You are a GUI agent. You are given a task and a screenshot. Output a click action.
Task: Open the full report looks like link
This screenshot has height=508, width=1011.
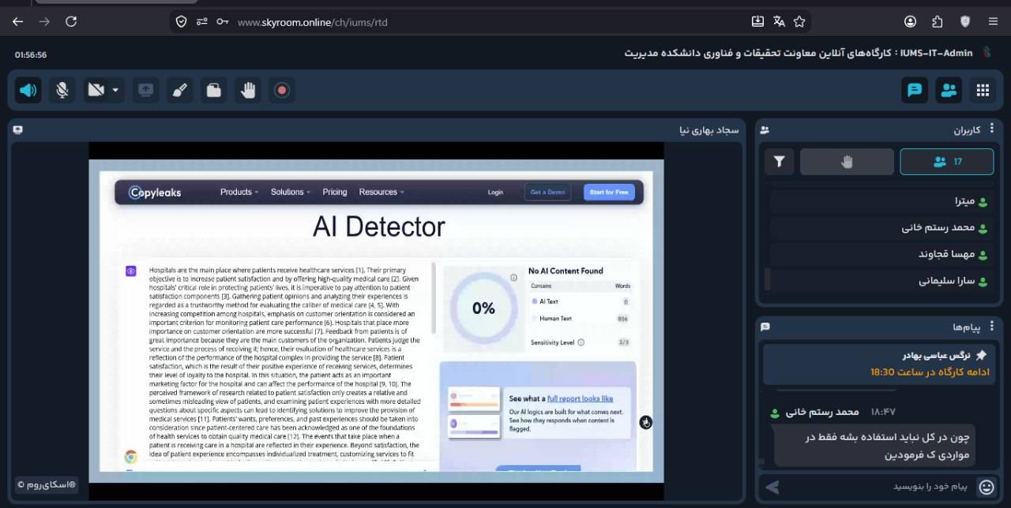580,399
